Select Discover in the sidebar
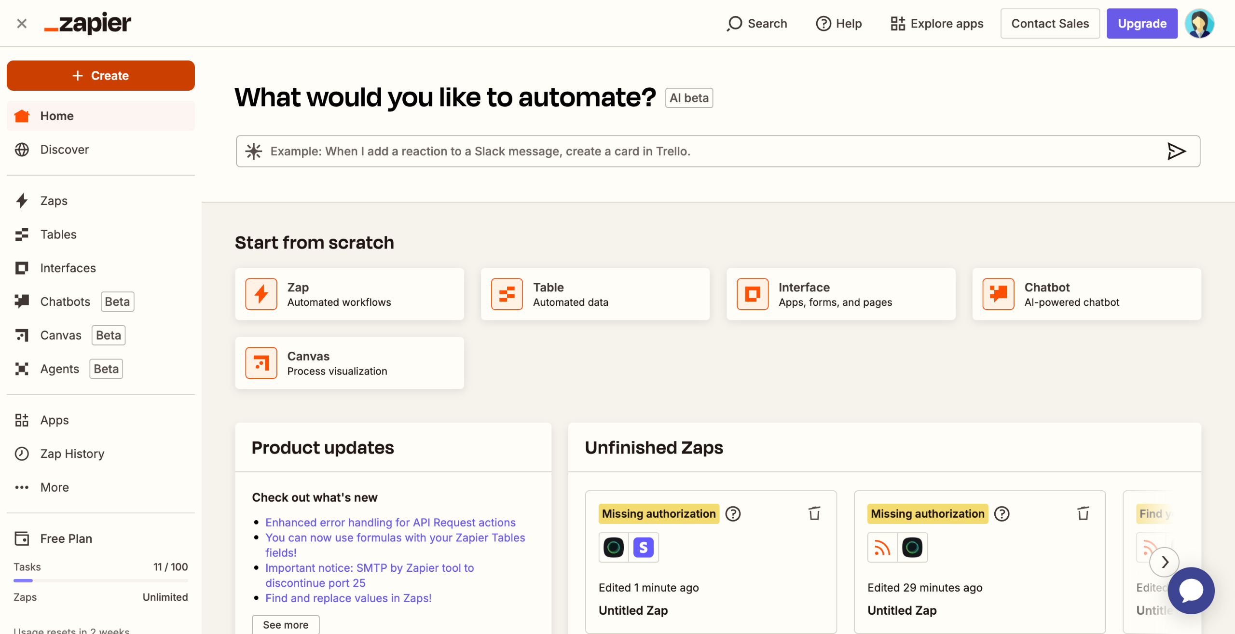Screen dimensions: 1235x634 click(64, 150)
